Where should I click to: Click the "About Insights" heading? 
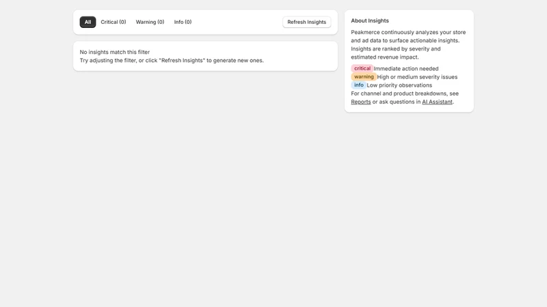(370, 20)
